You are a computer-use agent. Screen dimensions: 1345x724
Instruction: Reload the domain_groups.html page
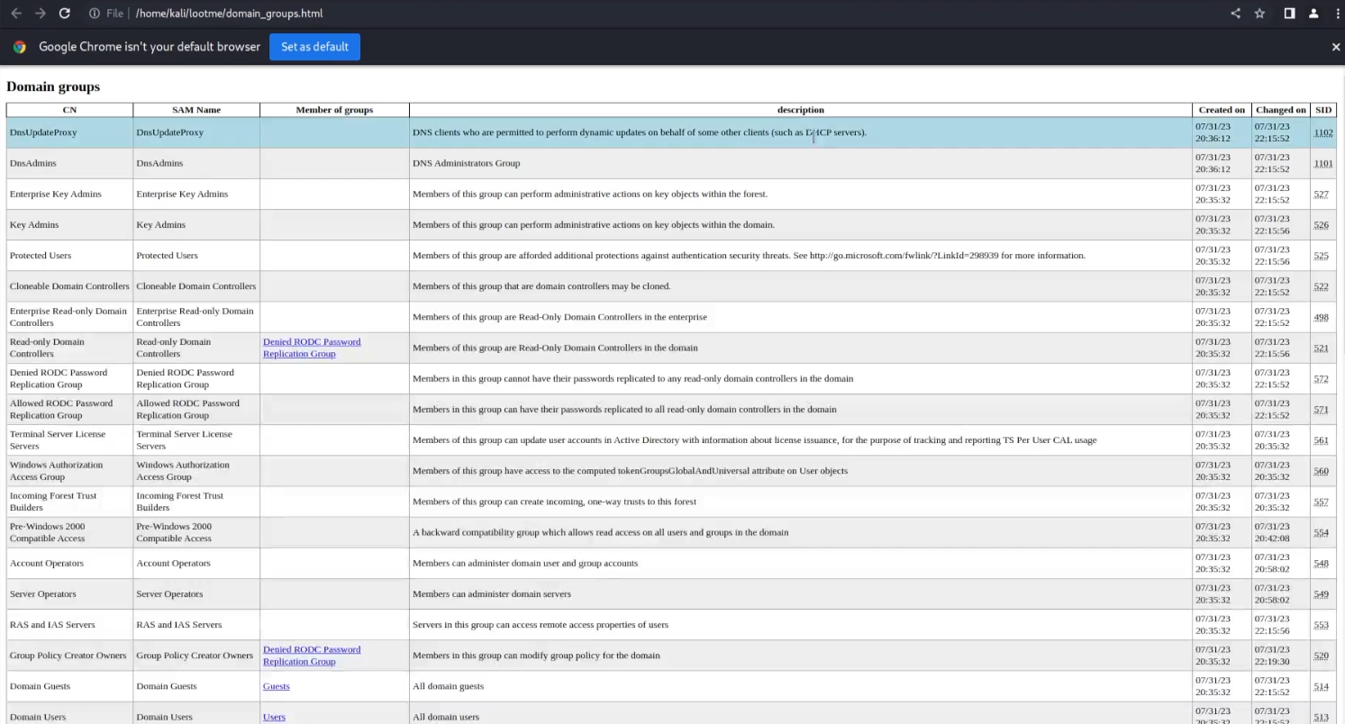tap(64, 14)
